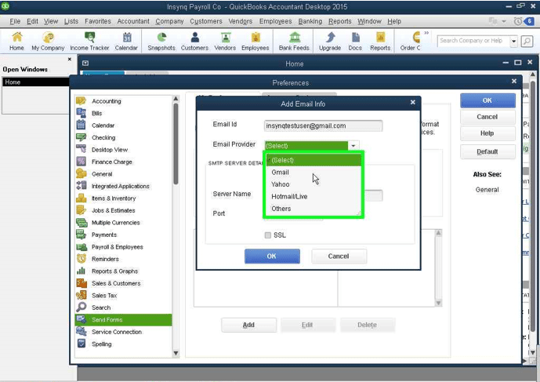Select Sales Tax preferences icon
Image resolution: width=540 pixels, height=382 pixels.
tap(82, 295)
